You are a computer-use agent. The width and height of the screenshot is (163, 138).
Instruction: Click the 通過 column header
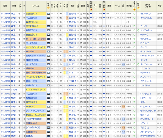tap(109, 6)
